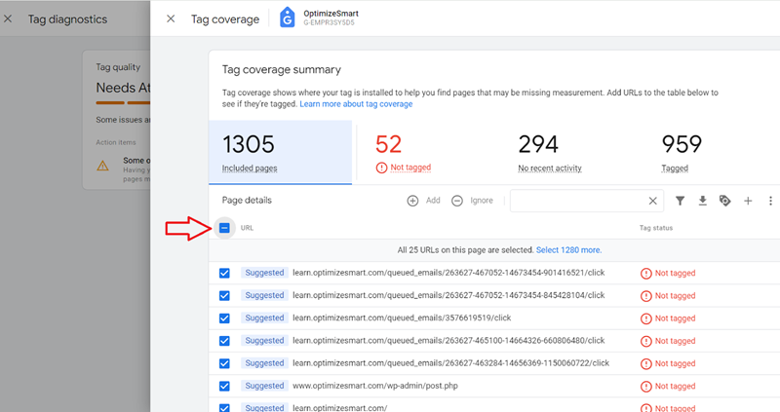
Task: Click Not tagged icon for wp-admin/post.php row
Action: [645, 386]
